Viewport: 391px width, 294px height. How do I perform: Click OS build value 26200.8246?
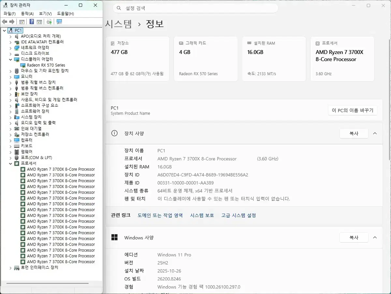[169, 279]
